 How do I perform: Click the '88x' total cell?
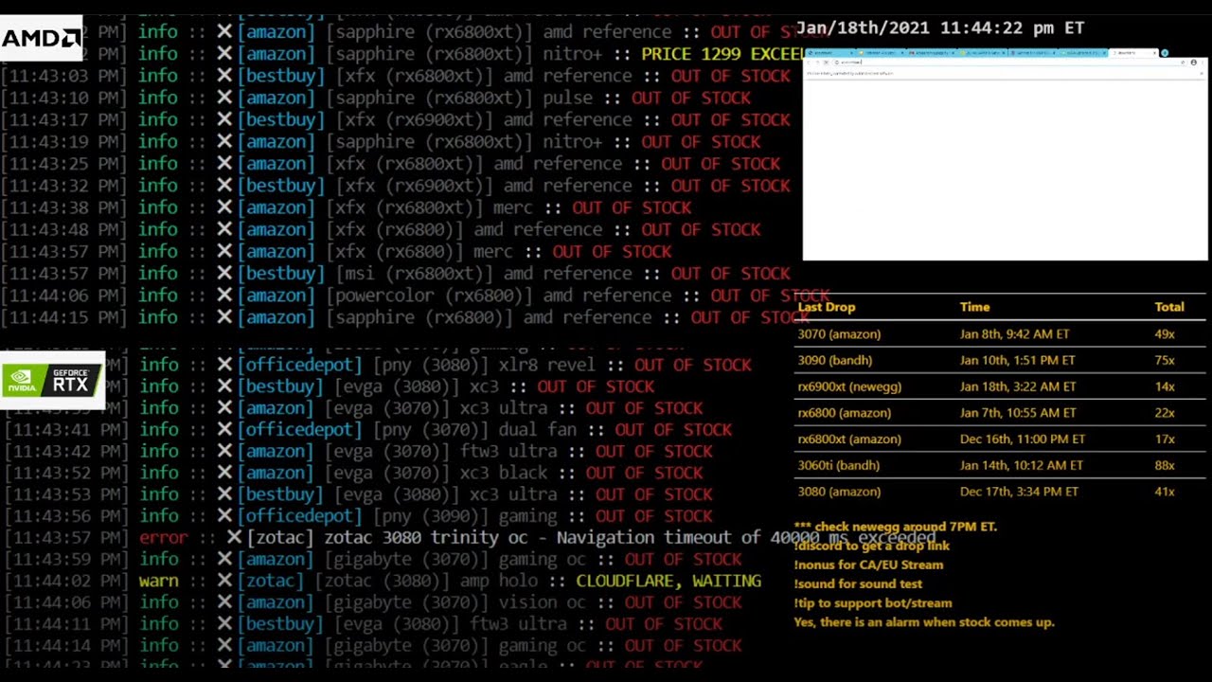[1165, 465]
